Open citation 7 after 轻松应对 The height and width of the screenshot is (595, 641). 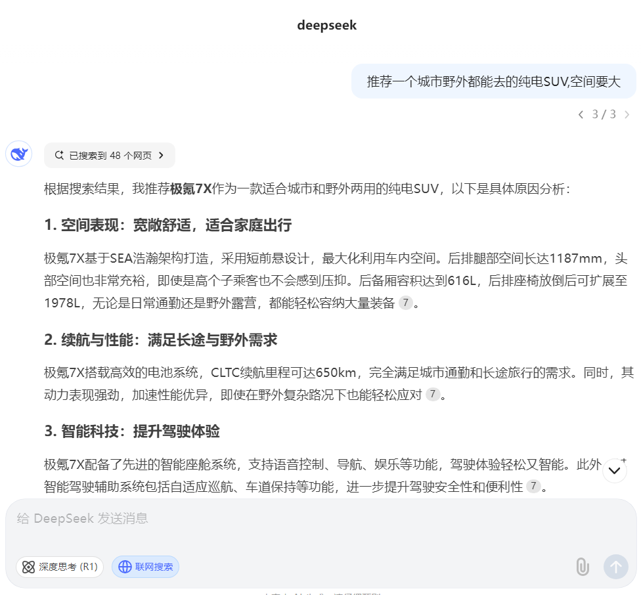(x=433, y=394)
